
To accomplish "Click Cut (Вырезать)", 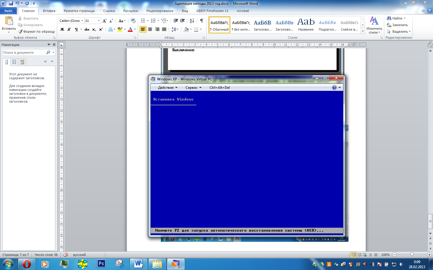I will [29, 18].
